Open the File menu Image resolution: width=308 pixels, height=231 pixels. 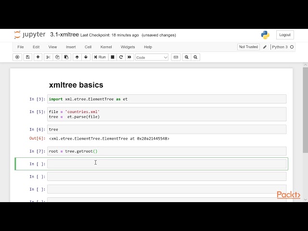[x=21, y=47]
